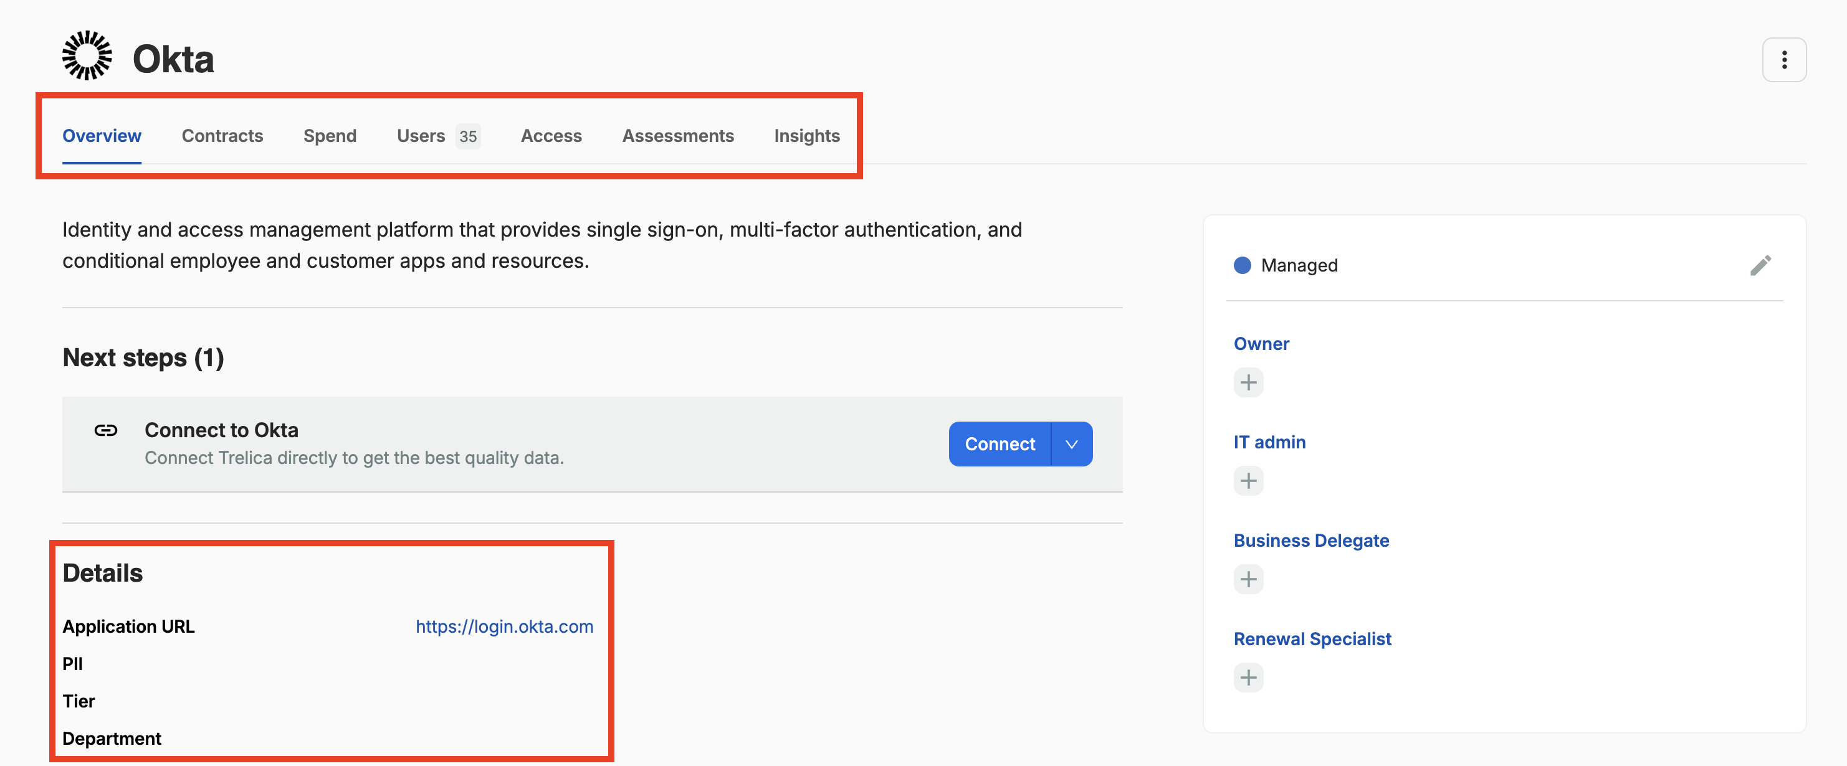Viewport: 1847px width, 766px height.
Task: Click the blue Managed status dot
Action: [x=1242, y=265]
